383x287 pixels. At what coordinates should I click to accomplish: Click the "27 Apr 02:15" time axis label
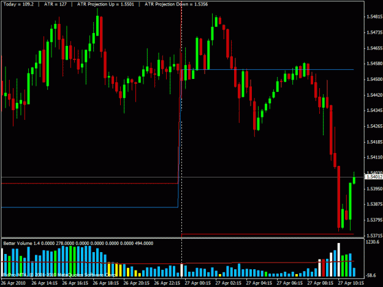click(229, 283)
